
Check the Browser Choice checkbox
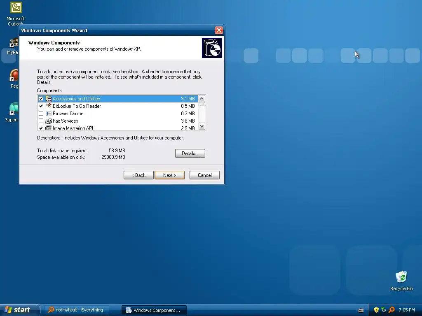pyautogui.click(x=41, y=114)
